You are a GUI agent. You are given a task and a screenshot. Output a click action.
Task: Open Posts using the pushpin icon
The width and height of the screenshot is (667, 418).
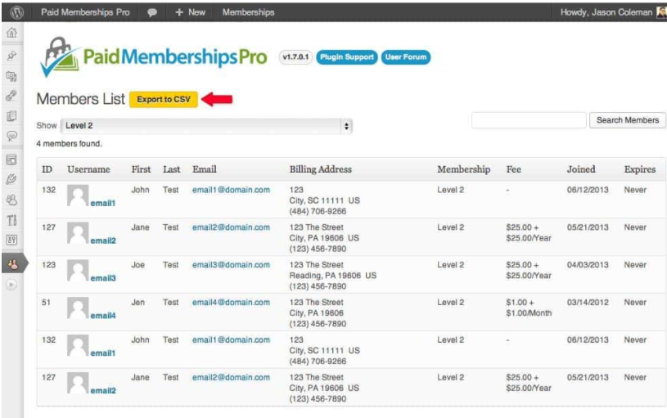pos(12,56)
